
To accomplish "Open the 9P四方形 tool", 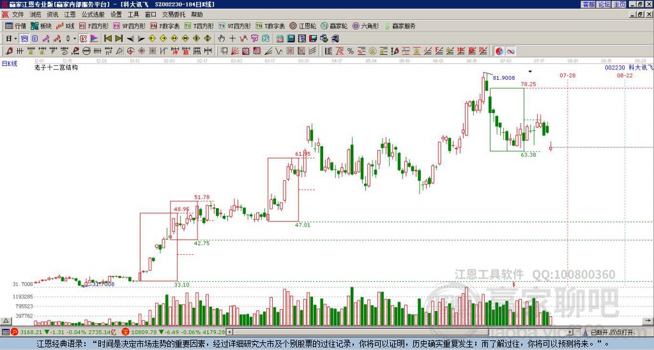I will 130,26.
